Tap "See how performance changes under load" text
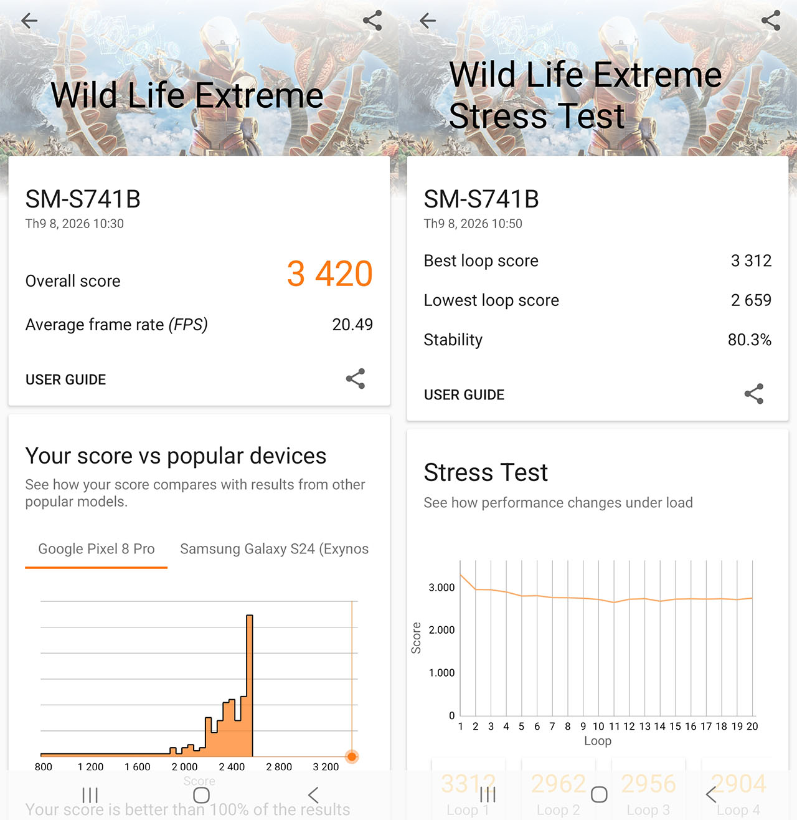This screenshot has height=820, width=797. pos(559,503)
